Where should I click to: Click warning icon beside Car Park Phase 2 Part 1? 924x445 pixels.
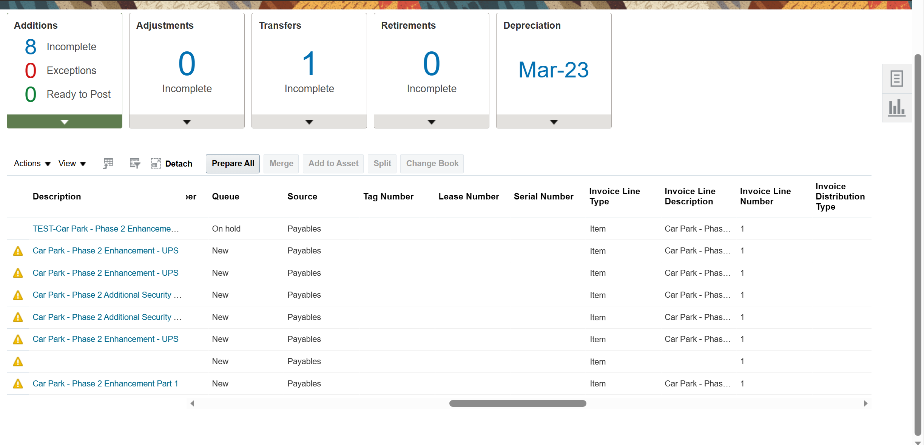click(17, 383)
